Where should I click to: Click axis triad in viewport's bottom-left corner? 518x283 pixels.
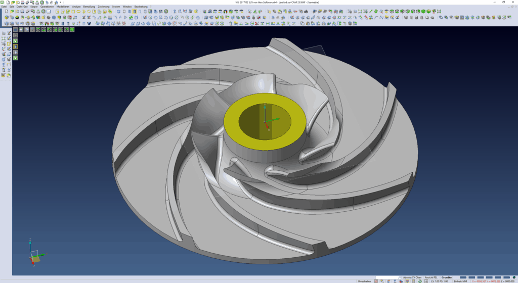(36, 253)
